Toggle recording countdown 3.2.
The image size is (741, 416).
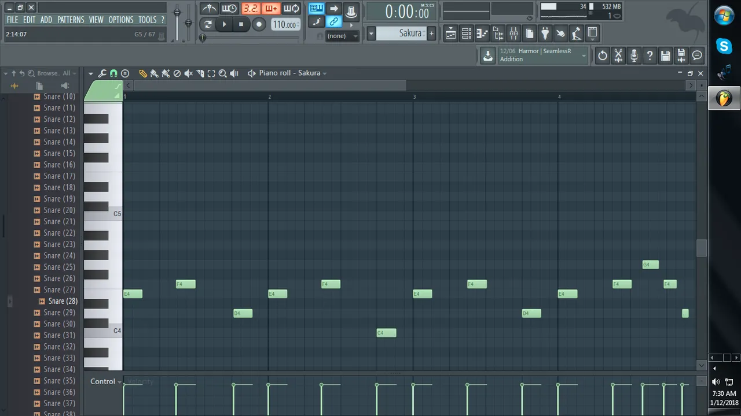(x=251, y=9)
